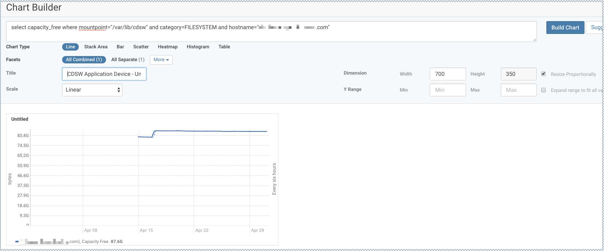Open the Scale Linear dropdown
This screenshot has height=251, width=604.
coord(92,90)
